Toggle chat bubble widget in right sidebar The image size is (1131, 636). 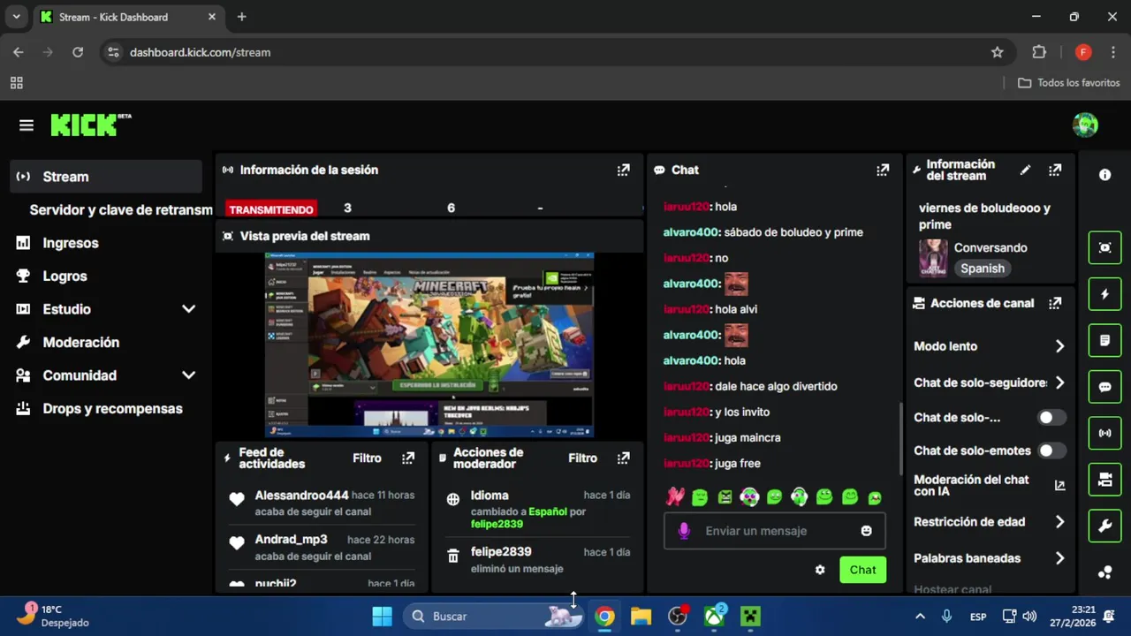tap(1104, 387)
